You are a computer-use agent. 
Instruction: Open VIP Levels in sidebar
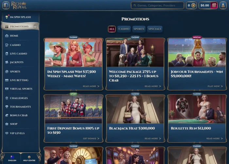[x=17, y=133]
